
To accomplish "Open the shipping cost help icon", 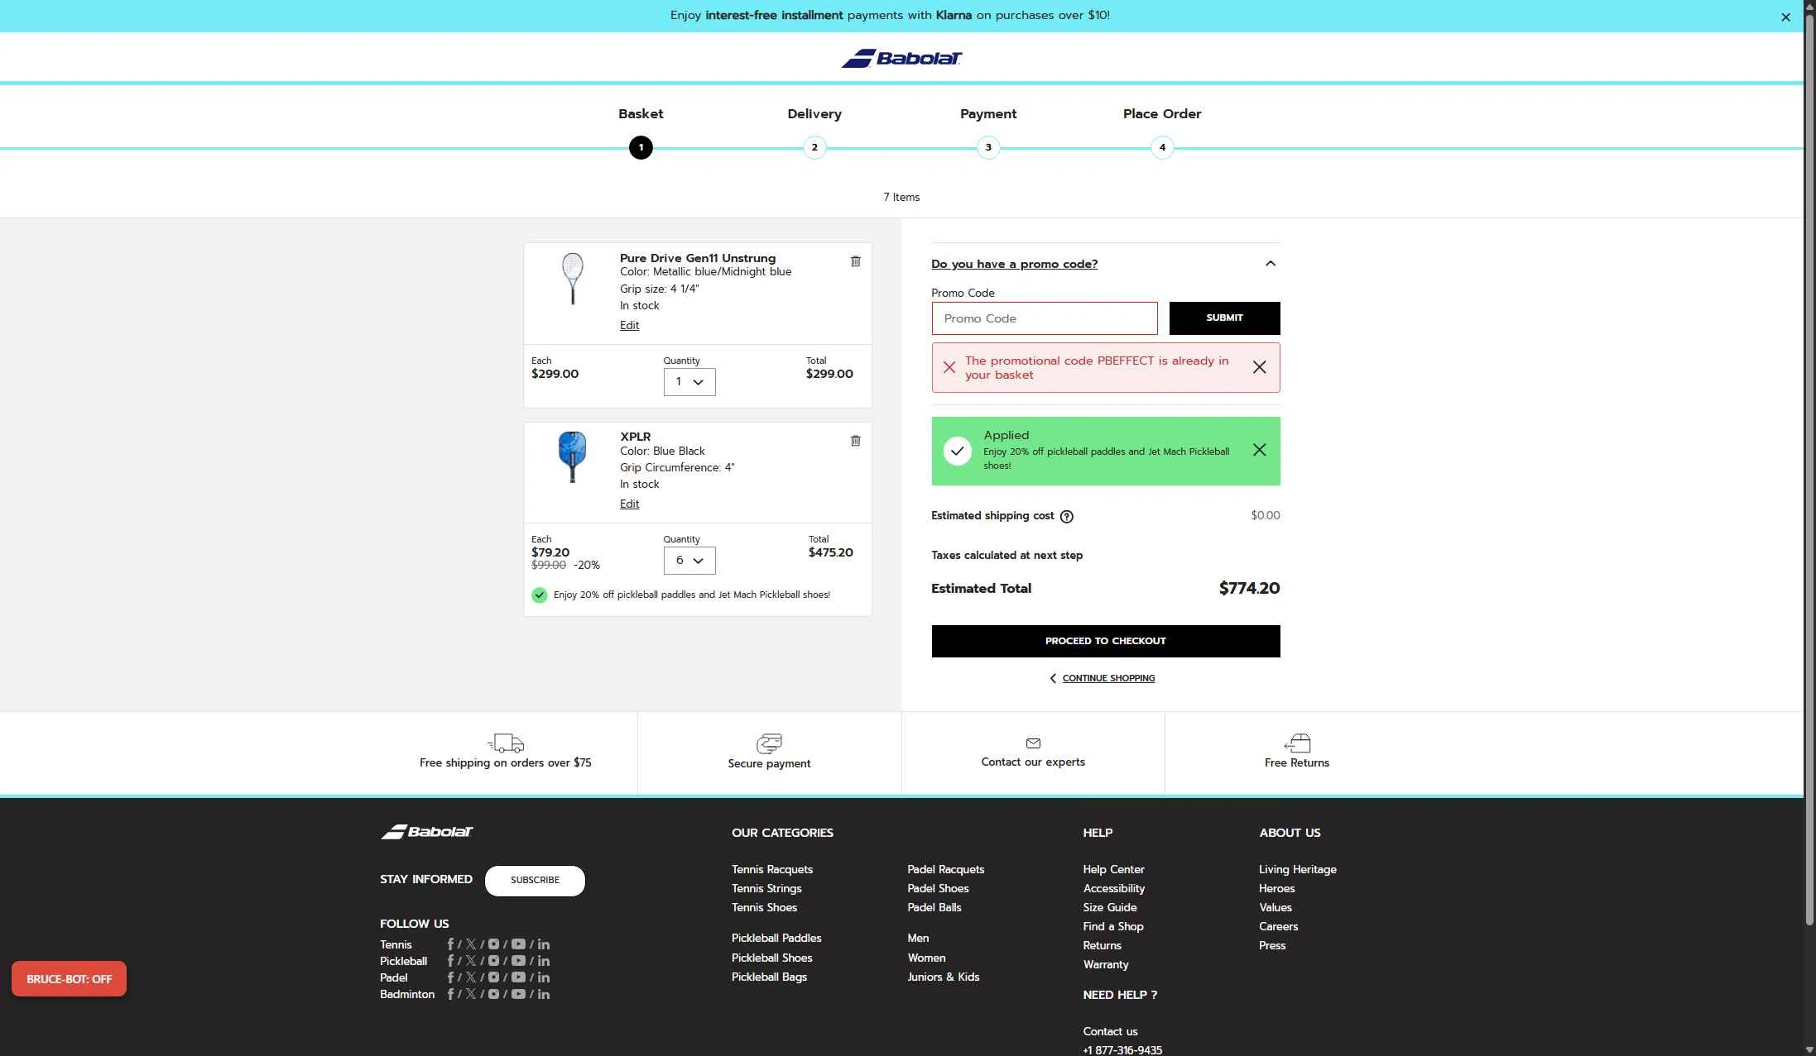I will click(x=1067, y=516).
